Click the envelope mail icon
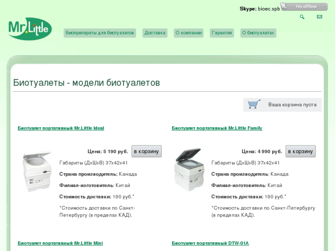Screen dimensions: 335x251 pyautogui.click(x=319, y=17)
